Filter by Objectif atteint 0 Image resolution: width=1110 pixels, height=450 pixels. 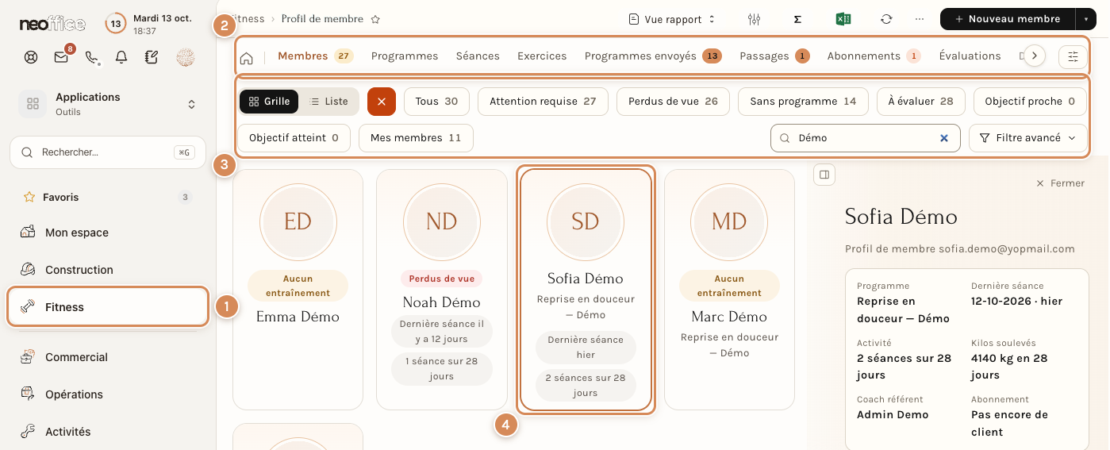coord(294,138)
